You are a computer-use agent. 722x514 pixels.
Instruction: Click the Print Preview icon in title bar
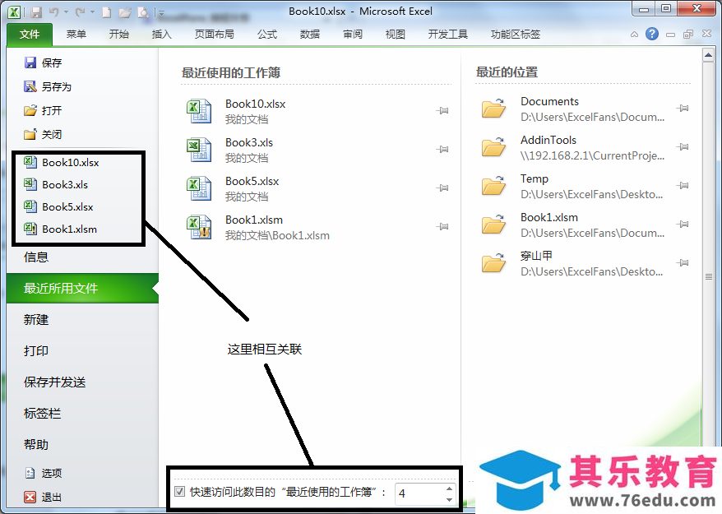[143, 12]
